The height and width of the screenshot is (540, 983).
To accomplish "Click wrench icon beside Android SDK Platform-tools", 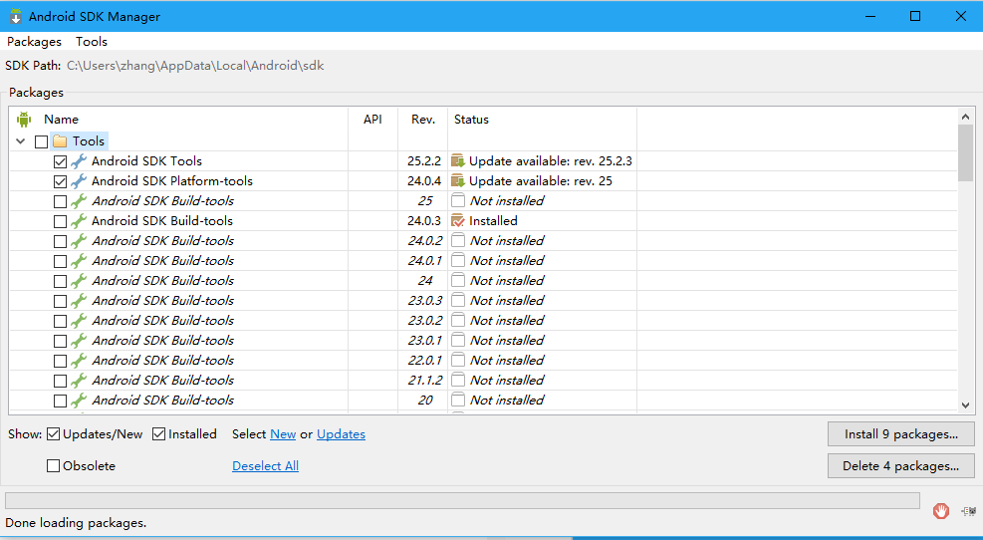I will (79, 181).
